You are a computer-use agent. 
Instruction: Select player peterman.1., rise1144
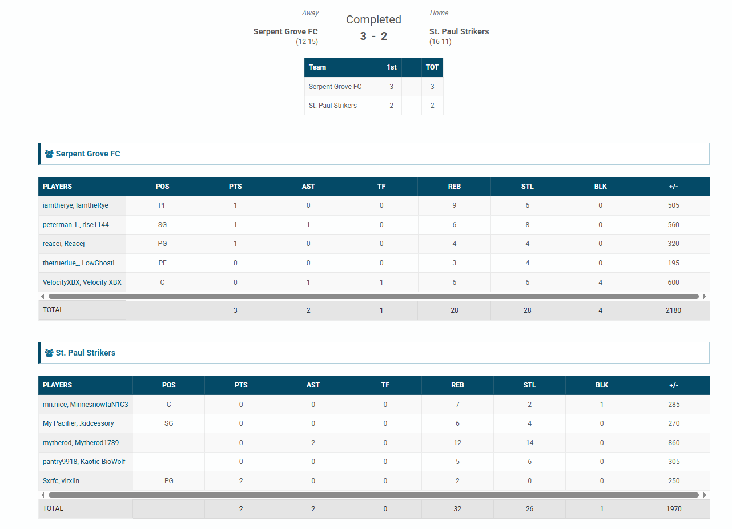click(75, 225)
